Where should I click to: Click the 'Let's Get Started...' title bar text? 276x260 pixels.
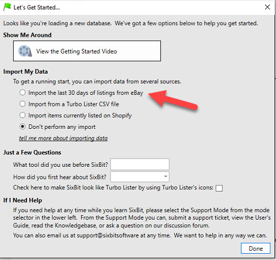pyautogui.click(x=37, y=7)
